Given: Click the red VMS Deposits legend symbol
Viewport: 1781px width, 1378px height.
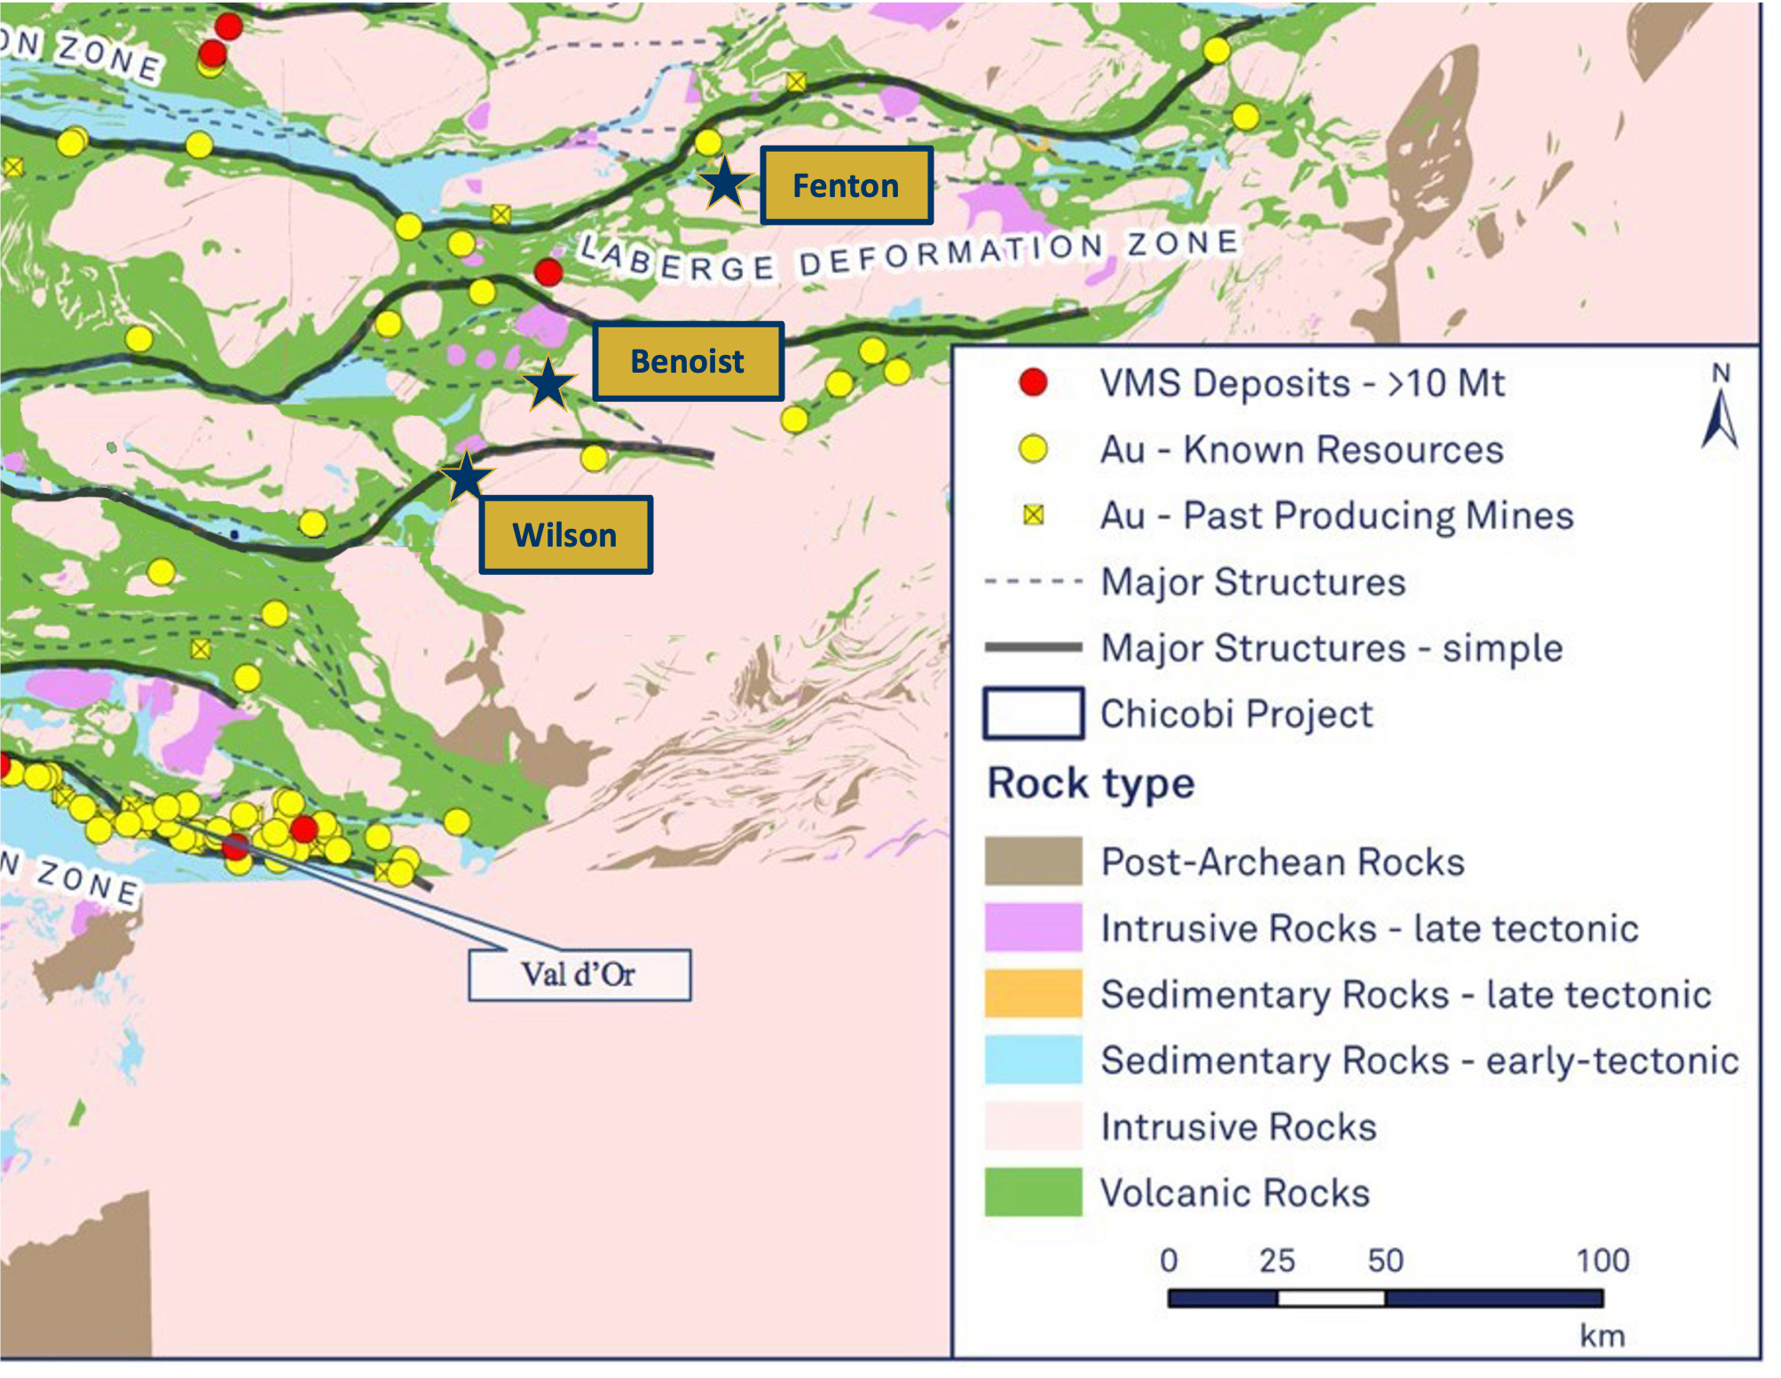Looking at the screenshot, I should pos(1033,383).
